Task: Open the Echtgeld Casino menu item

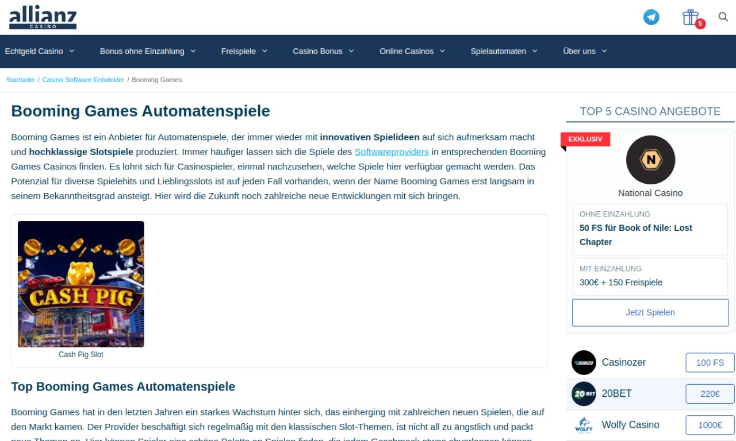Action: tap(34, 51)
